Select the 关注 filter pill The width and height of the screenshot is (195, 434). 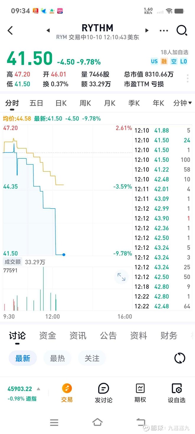92,358
